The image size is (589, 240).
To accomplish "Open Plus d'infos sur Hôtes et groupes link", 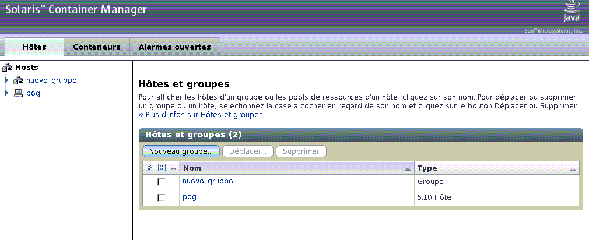I will click(201, 115).
